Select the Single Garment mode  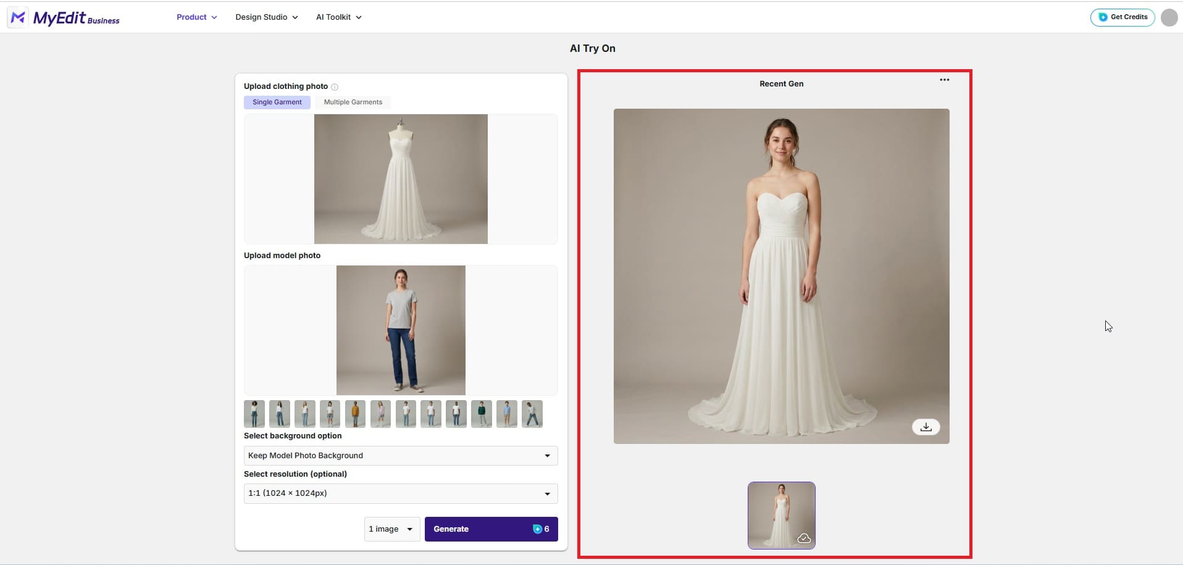(x=277, y=102)
